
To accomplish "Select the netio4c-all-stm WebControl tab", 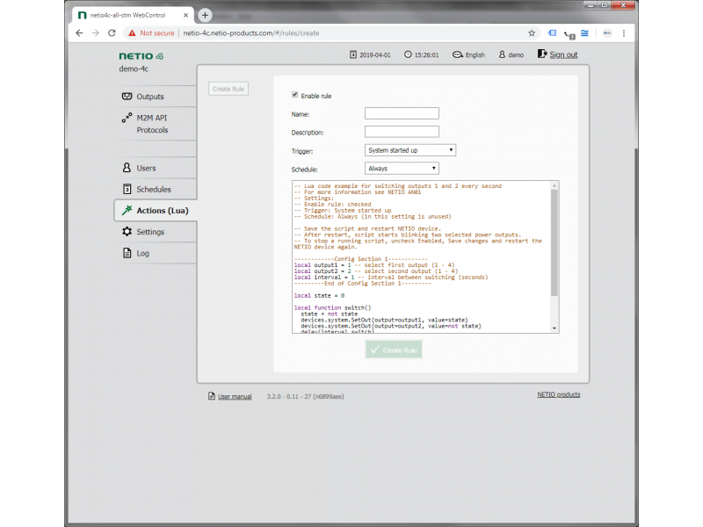I will 133,15.
